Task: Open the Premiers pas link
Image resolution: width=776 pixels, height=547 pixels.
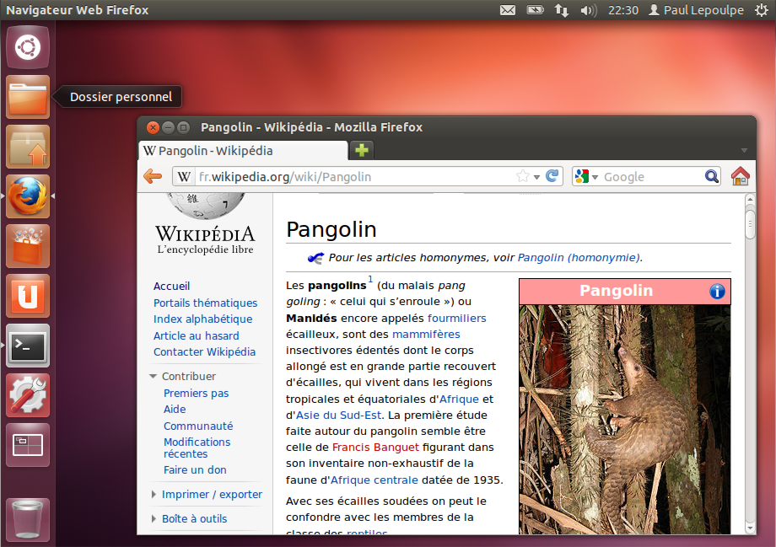Action: coord(196,394)
